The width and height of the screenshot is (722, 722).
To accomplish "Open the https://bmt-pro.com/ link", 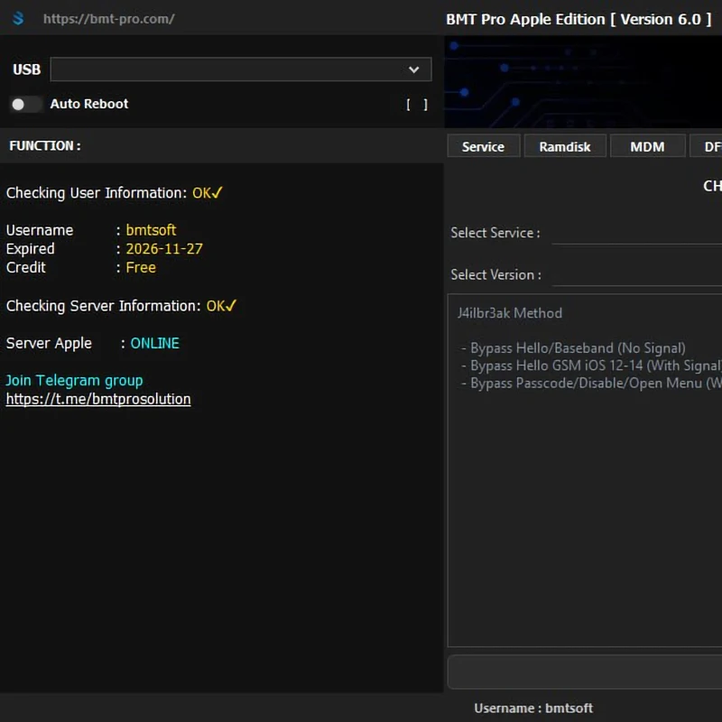I will point(108,19).
